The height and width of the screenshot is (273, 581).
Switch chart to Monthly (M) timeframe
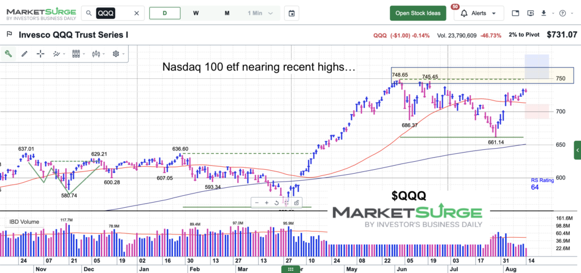click(x=227, y=13)
